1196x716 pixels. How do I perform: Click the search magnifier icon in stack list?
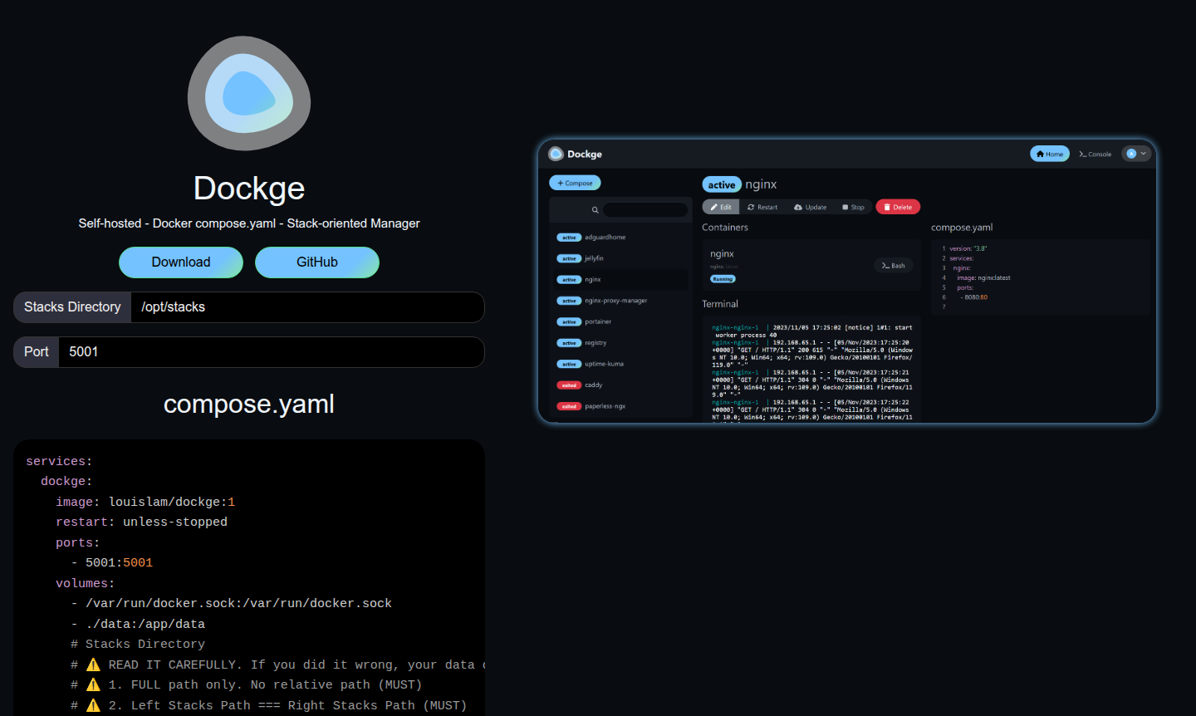coord(595,210)
